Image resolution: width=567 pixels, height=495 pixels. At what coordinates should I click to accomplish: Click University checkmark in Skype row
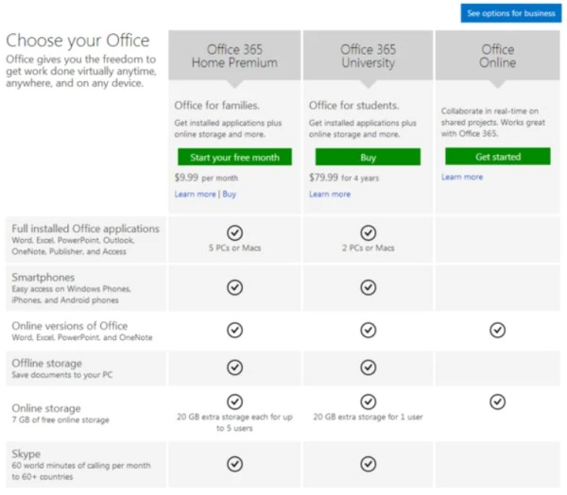click(x=369, y=464)
